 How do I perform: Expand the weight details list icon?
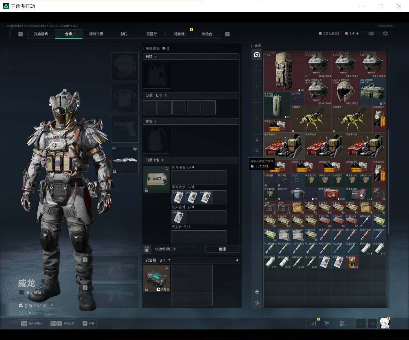(x=51, y=305)
